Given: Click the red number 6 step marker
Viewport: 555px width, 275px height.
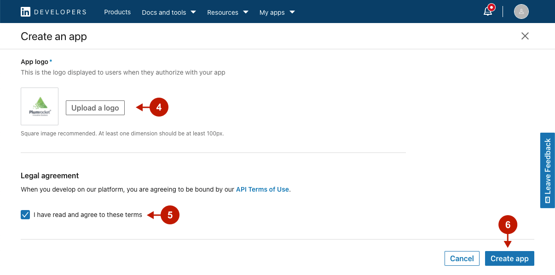Looking at the screenshot, I should (508, 225).
